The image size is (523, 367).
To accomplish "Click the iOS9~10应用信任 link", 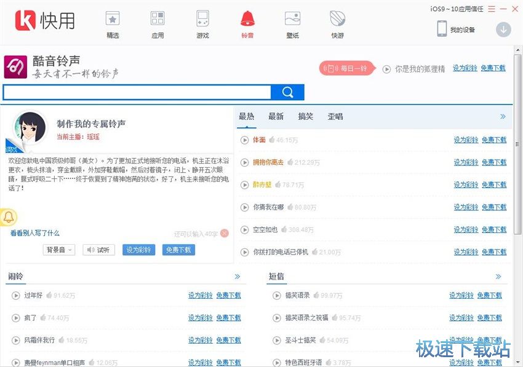I will (457, 9).
